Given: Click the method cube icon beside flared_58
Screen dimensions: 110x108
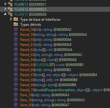Looking at the screenshot, I should (16, 29).
